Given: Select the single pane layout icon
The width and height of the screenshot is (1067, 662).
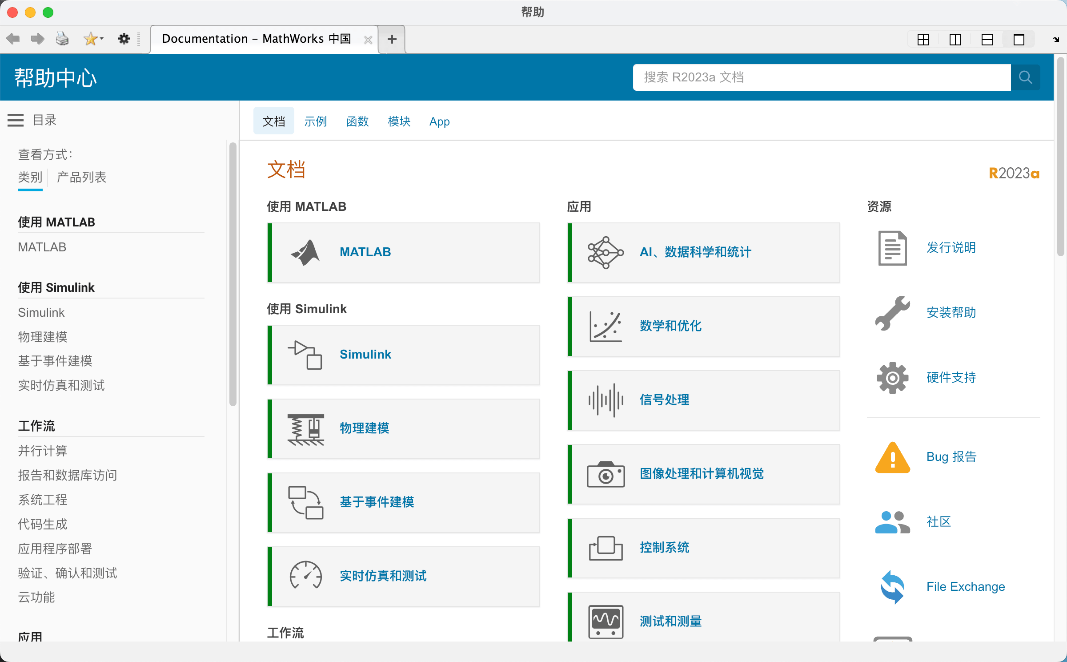Looking at the screenshot, I should tap(1019, 40).
